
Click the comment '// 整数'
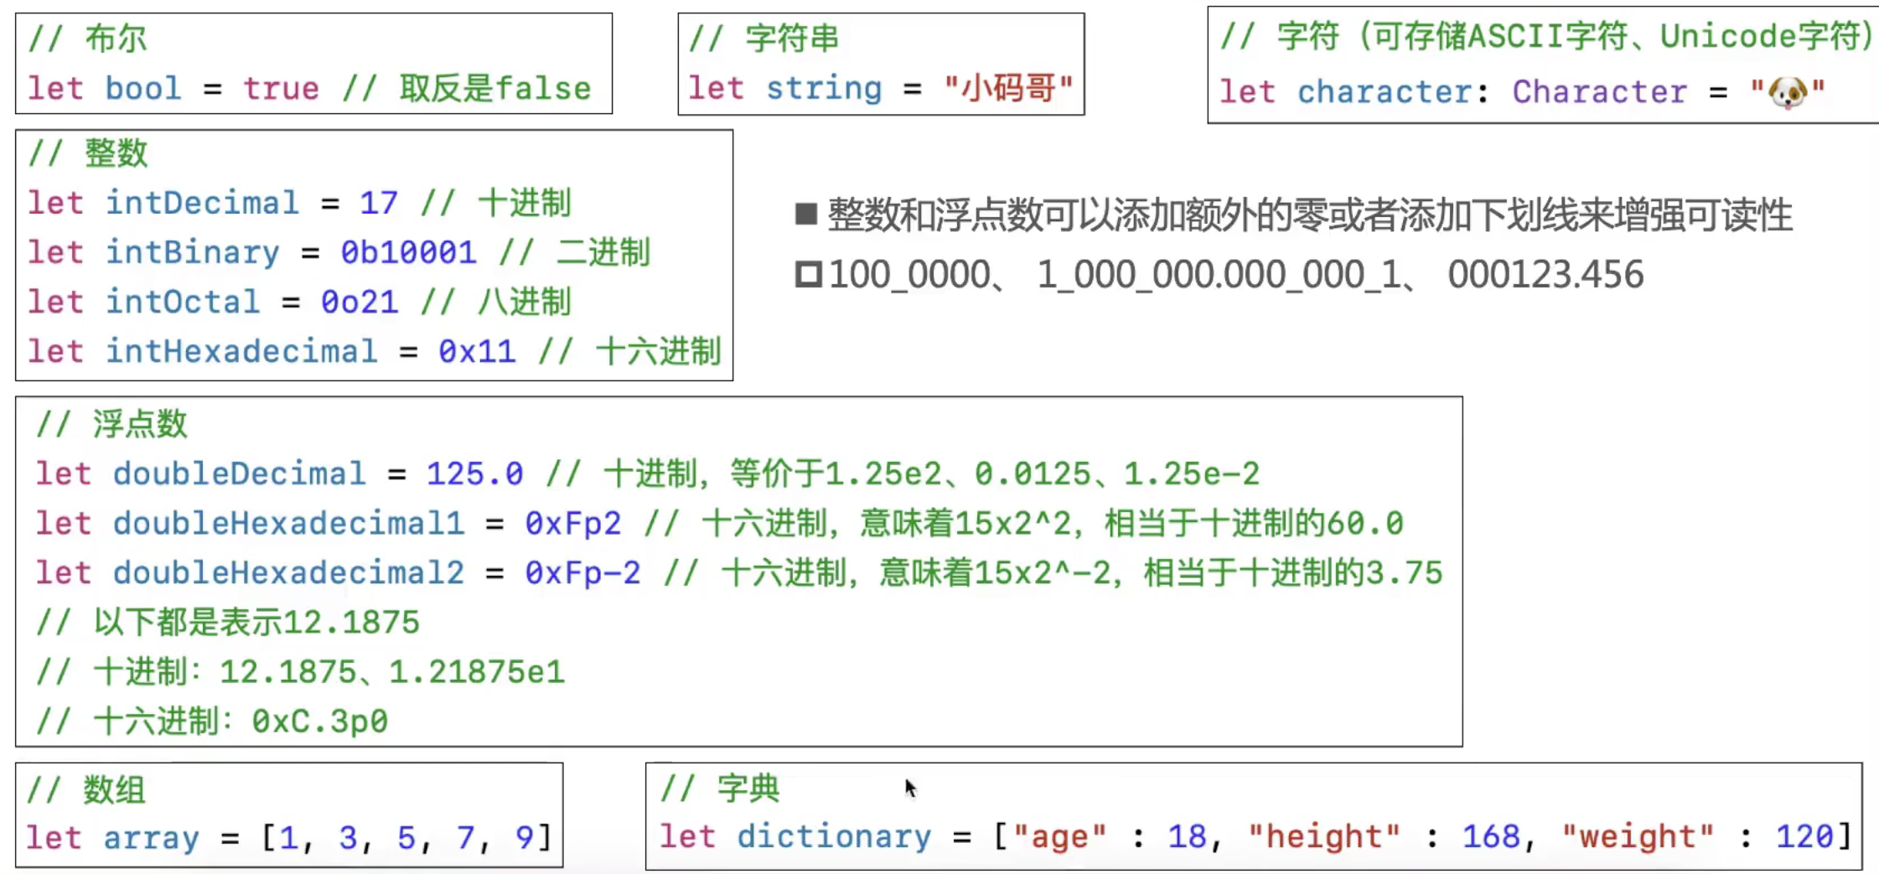(87, 153)
